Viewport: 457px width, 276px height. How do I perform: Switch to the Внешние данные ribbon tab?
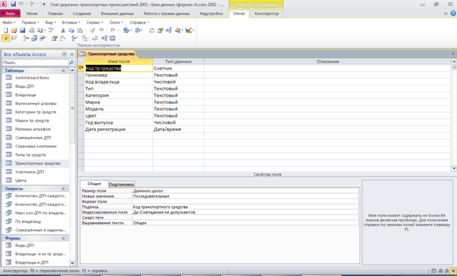point(117,13)
